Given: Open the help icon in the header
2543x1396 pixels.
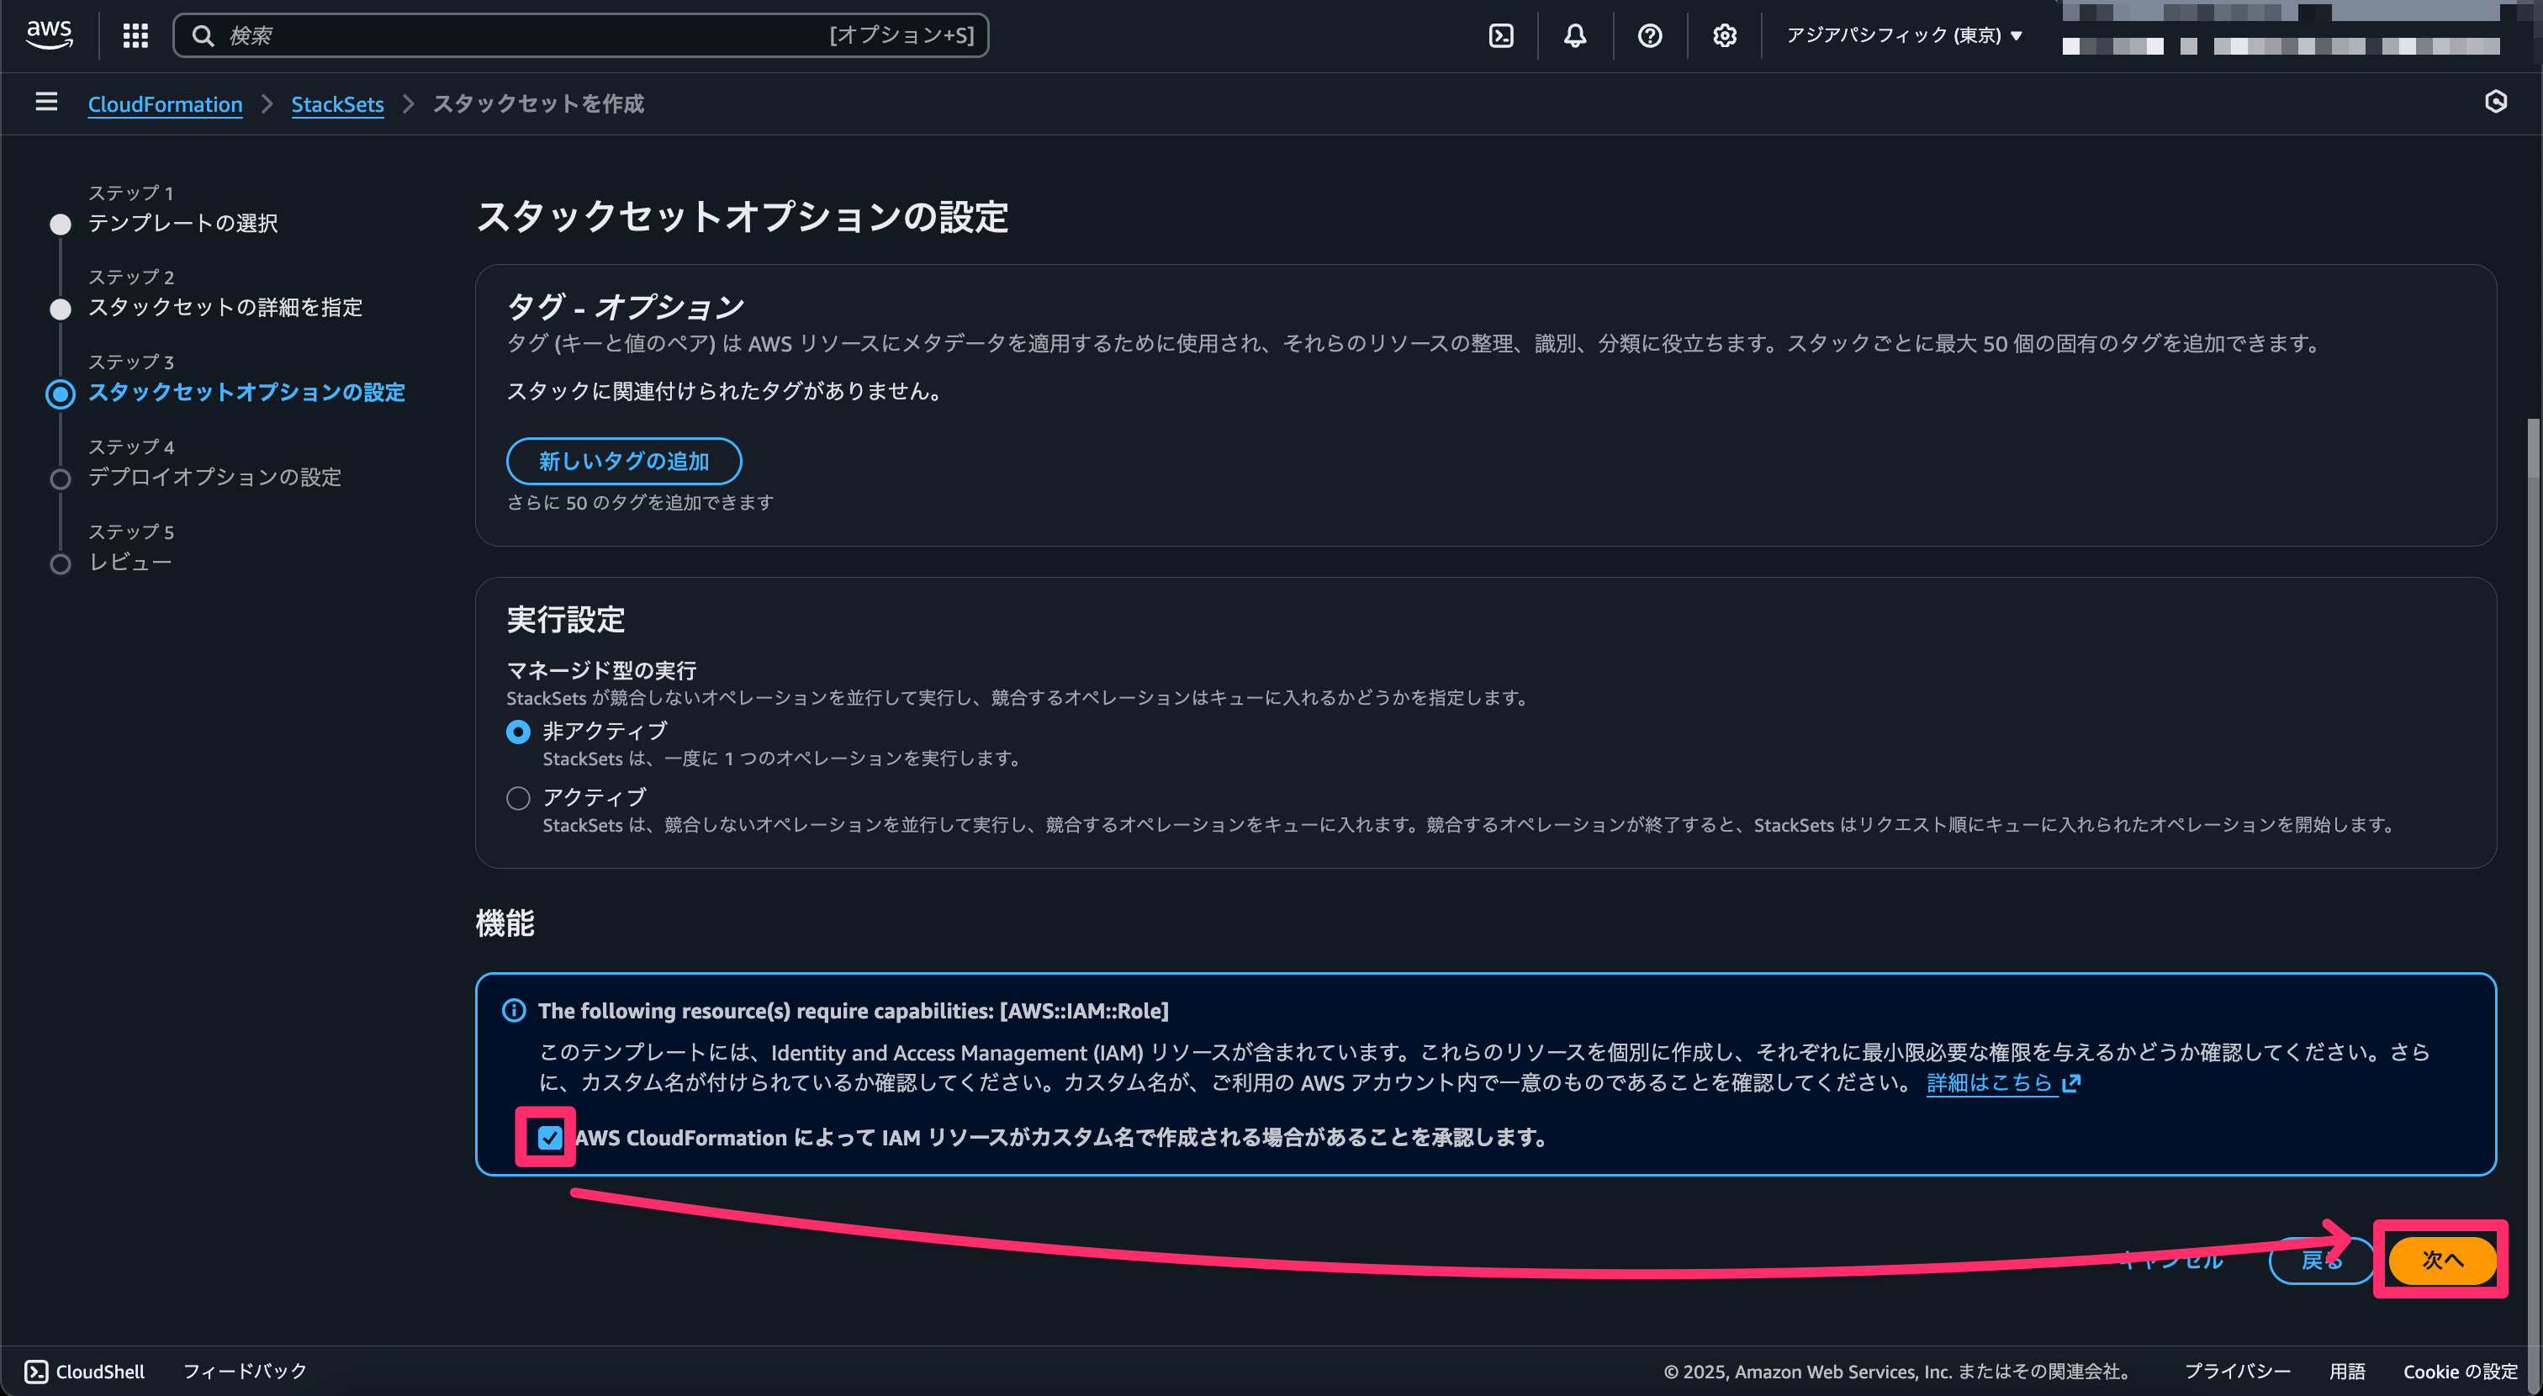Looking at the screenshot, I should 1648,34.
